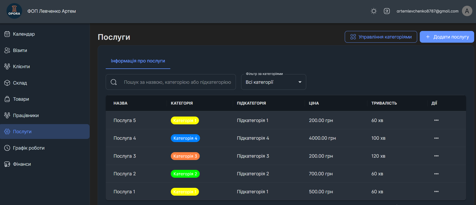Open the language translate icon
476x205 pixels.
pyautogui.click(x=387, y=11)
